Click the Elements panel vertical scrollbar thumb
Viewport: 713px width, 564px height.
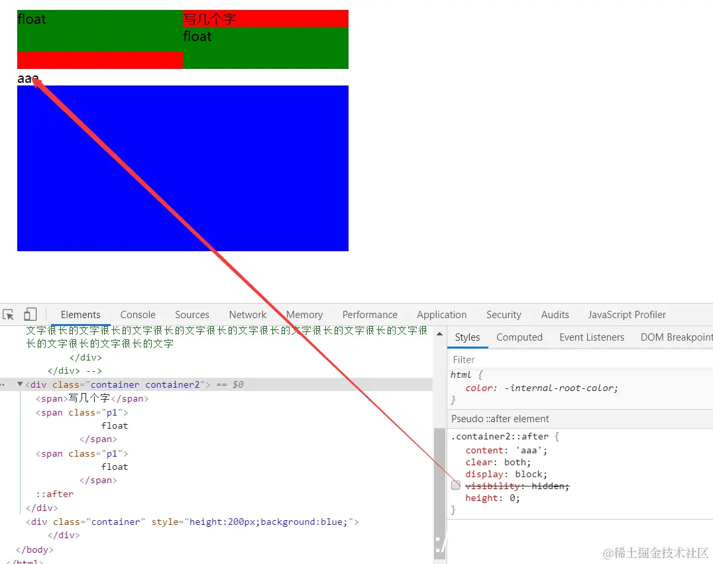coord(440,494)
